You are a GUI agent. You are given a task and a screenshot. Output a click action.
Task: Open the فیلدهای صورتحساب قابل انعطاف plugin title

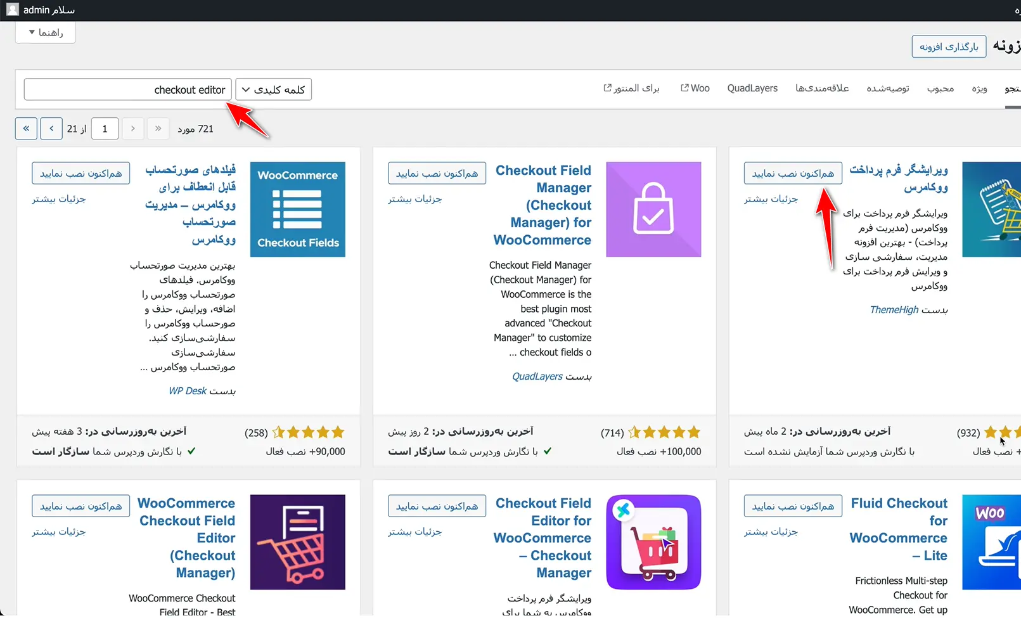pyautogui.click(x=190, y=205)
